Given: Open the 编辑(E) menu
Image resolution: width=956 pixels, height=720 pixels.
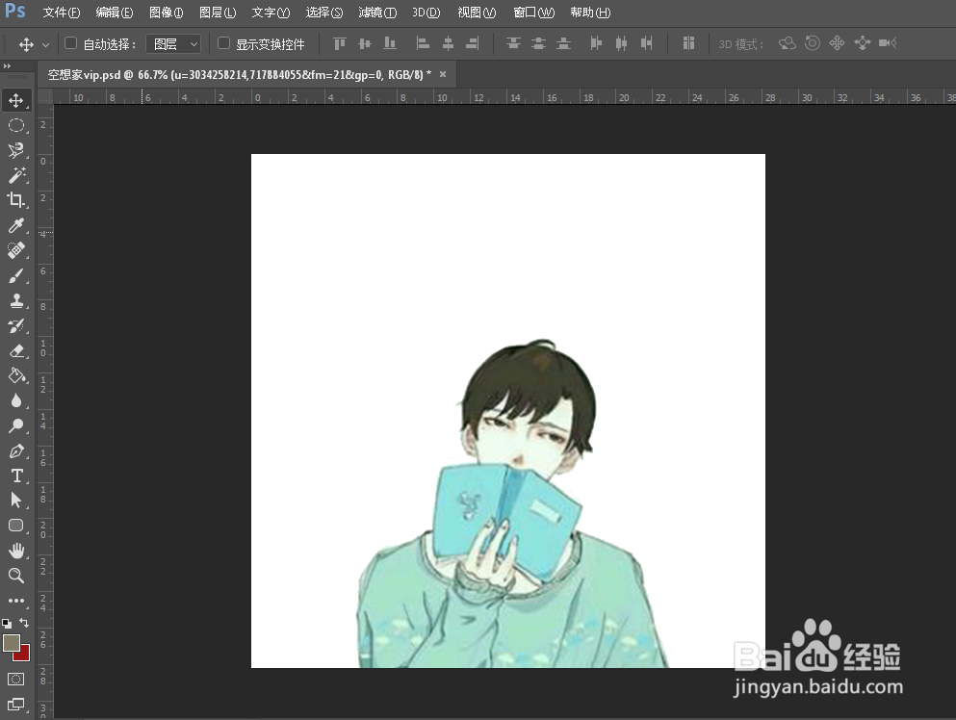Looking at the screenshot, I should (114, 13).
